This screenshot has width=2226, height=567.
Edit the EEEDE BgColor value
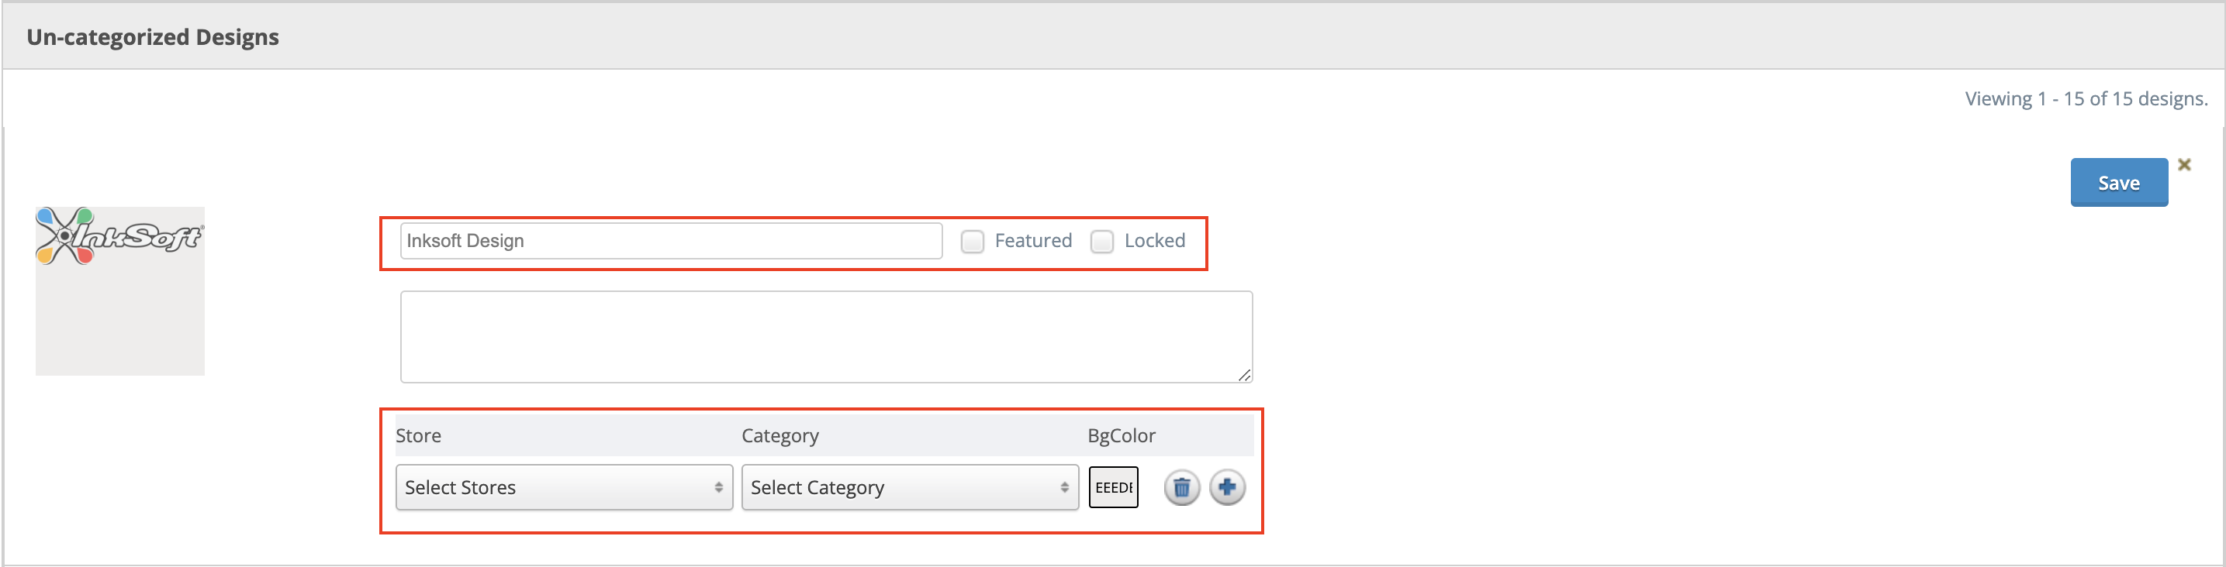(x=1113, y=487)
